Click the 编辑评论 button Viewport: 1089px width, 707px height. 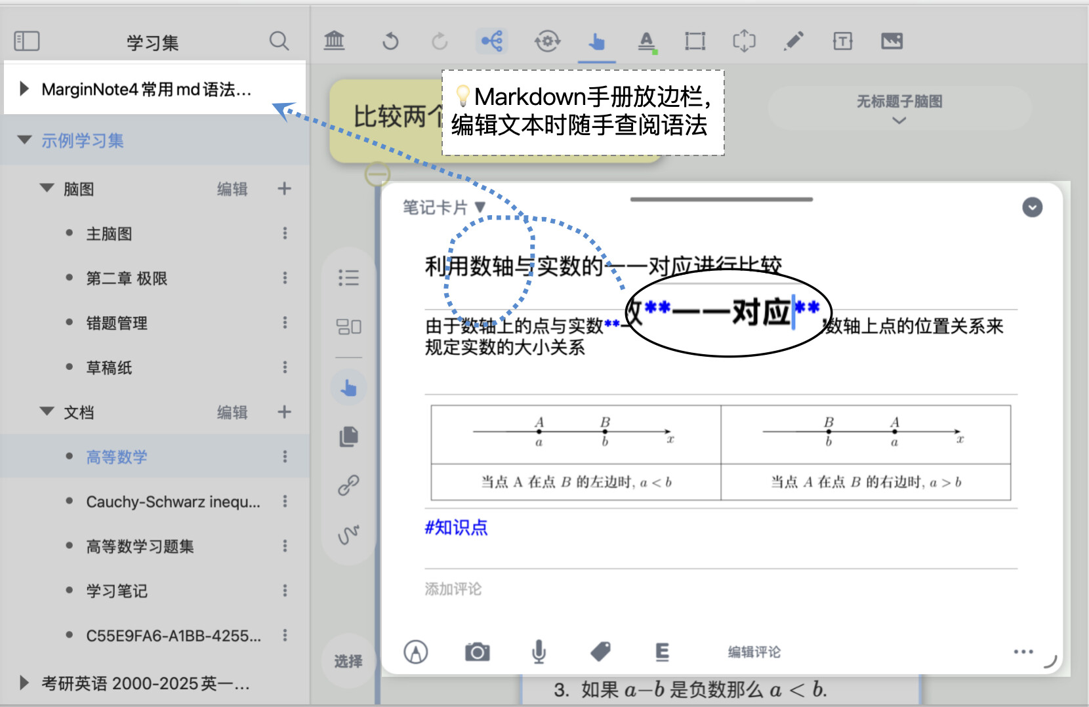pyautogui.click(x=754, y=652)
